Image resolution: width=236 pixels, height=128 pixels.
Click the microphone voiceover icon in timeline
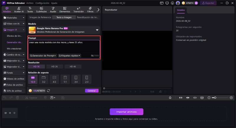point(170,97)
